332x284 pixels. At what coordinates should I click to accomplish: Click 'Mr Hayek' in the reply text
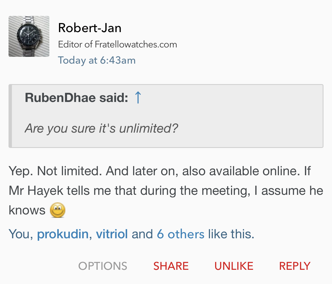36,191
